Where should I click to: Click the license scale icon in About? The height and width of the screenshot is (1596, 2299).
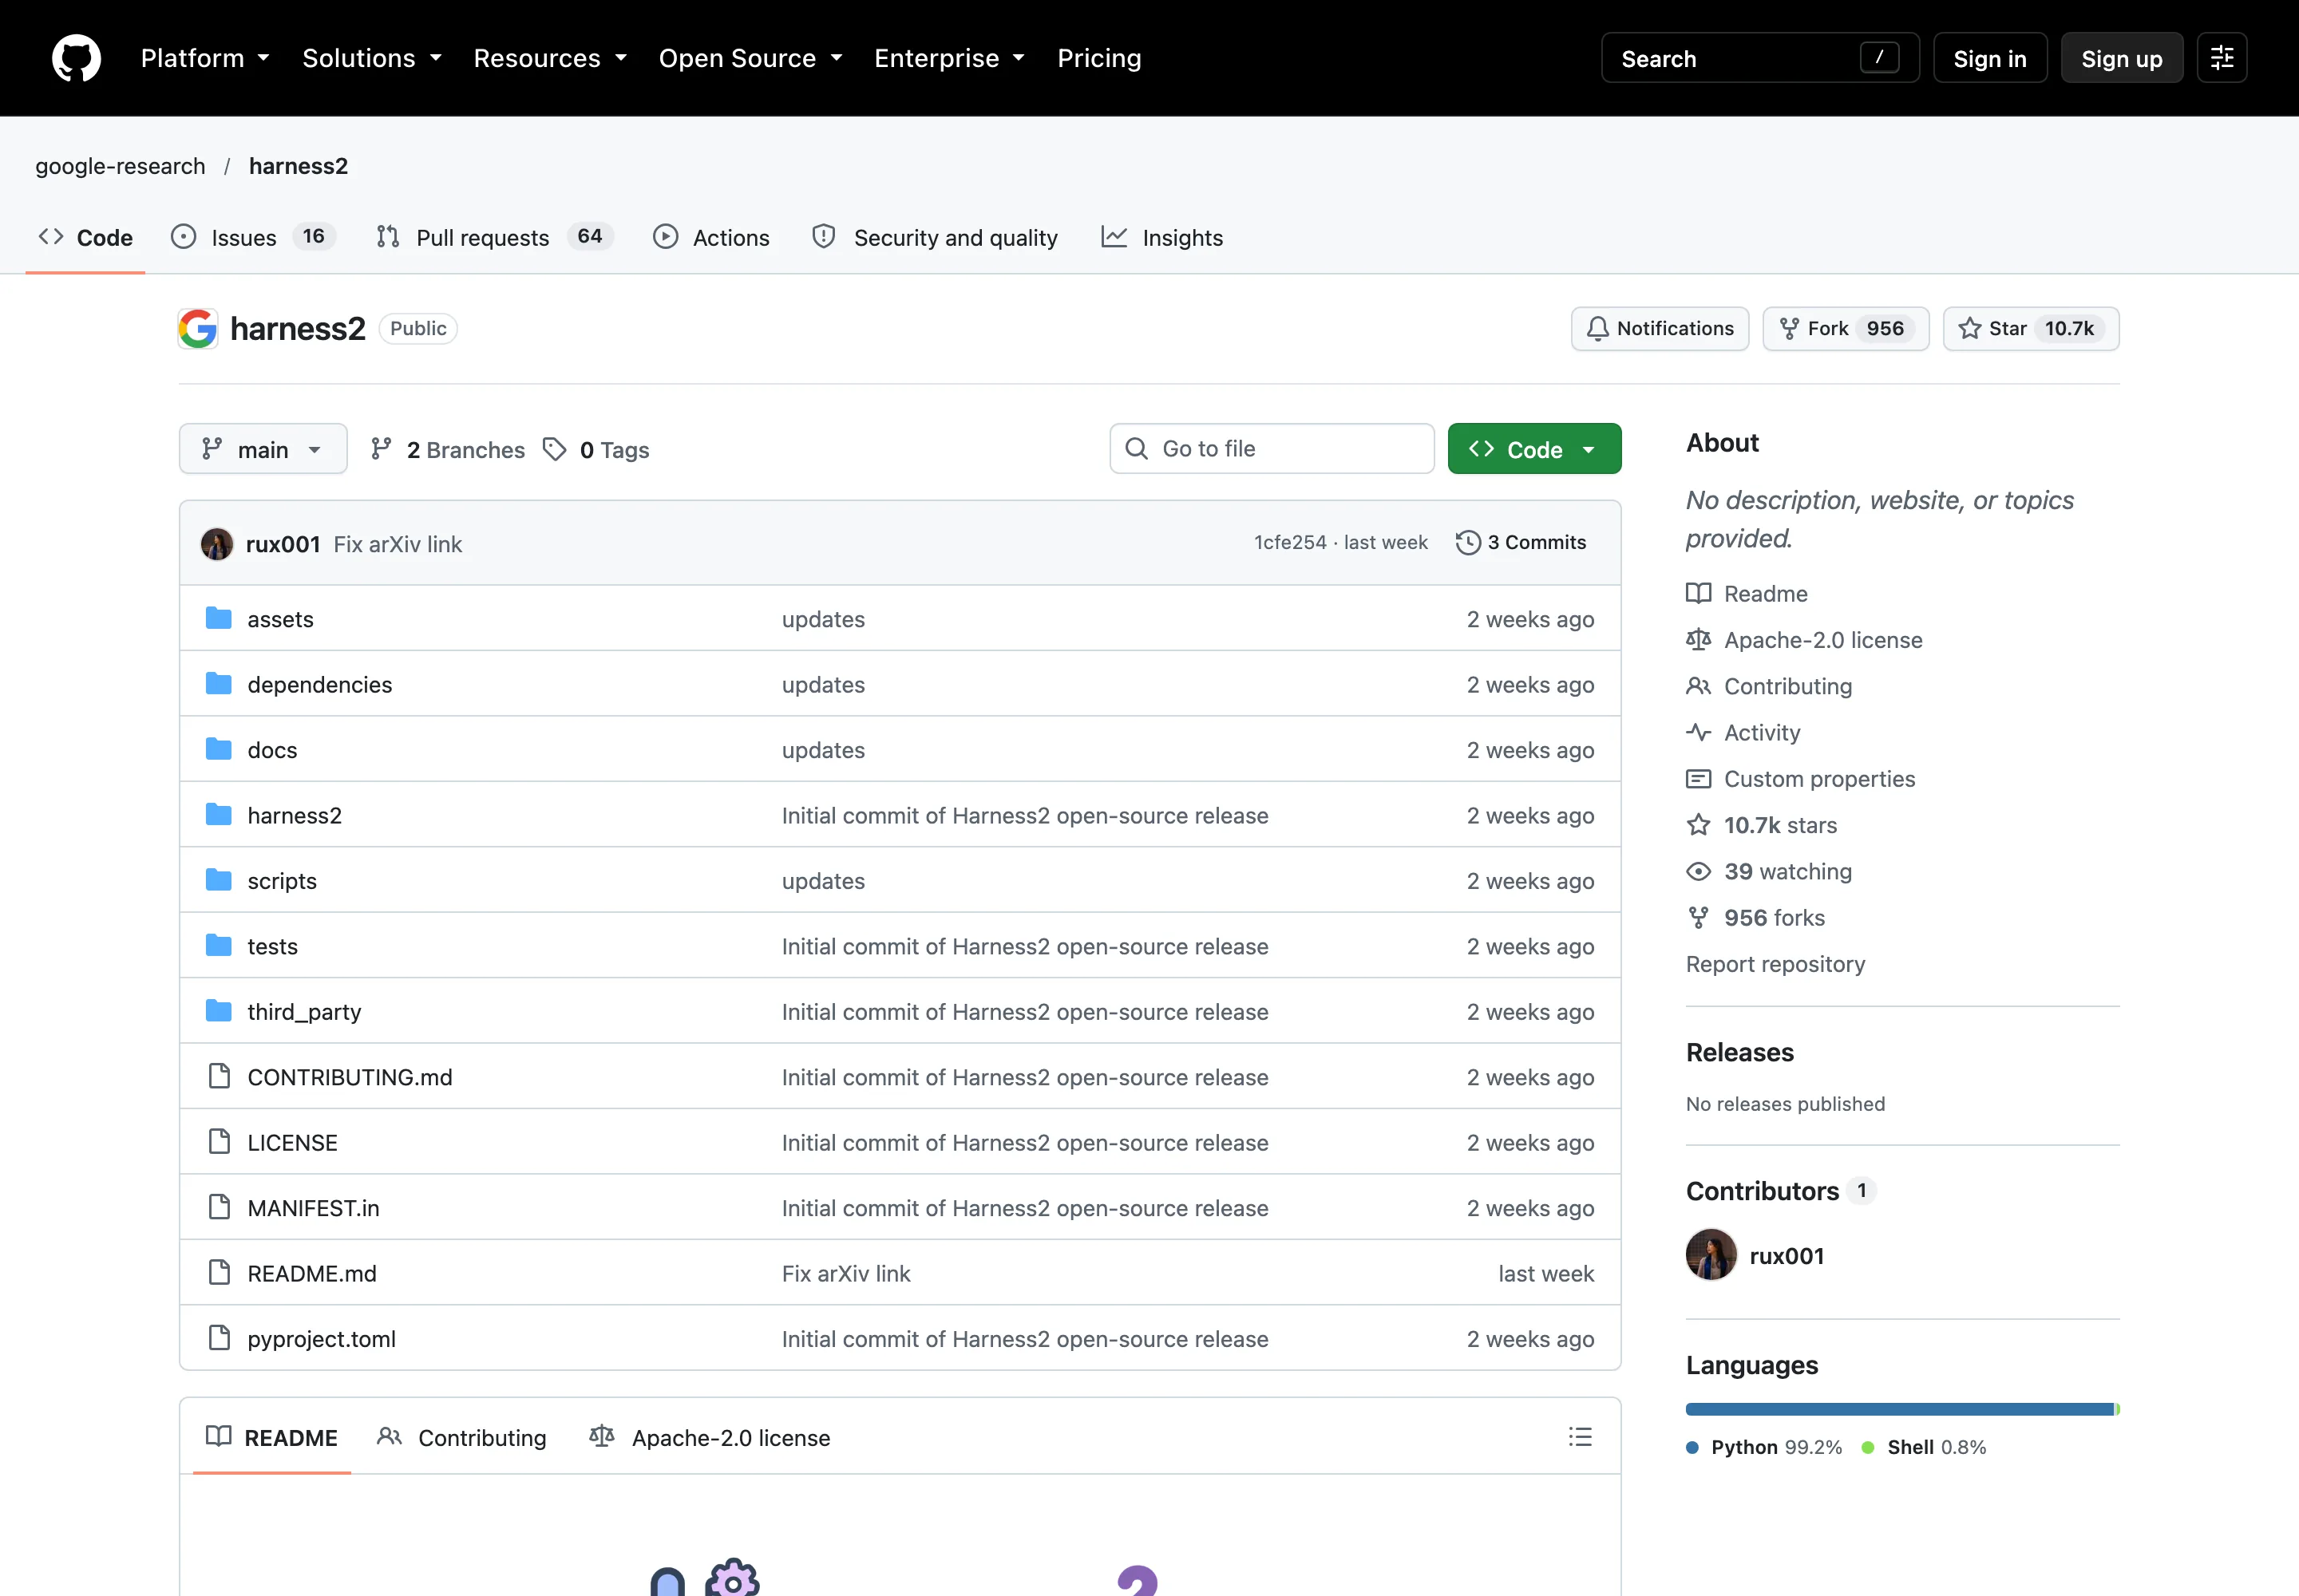tap(1699, 639)
